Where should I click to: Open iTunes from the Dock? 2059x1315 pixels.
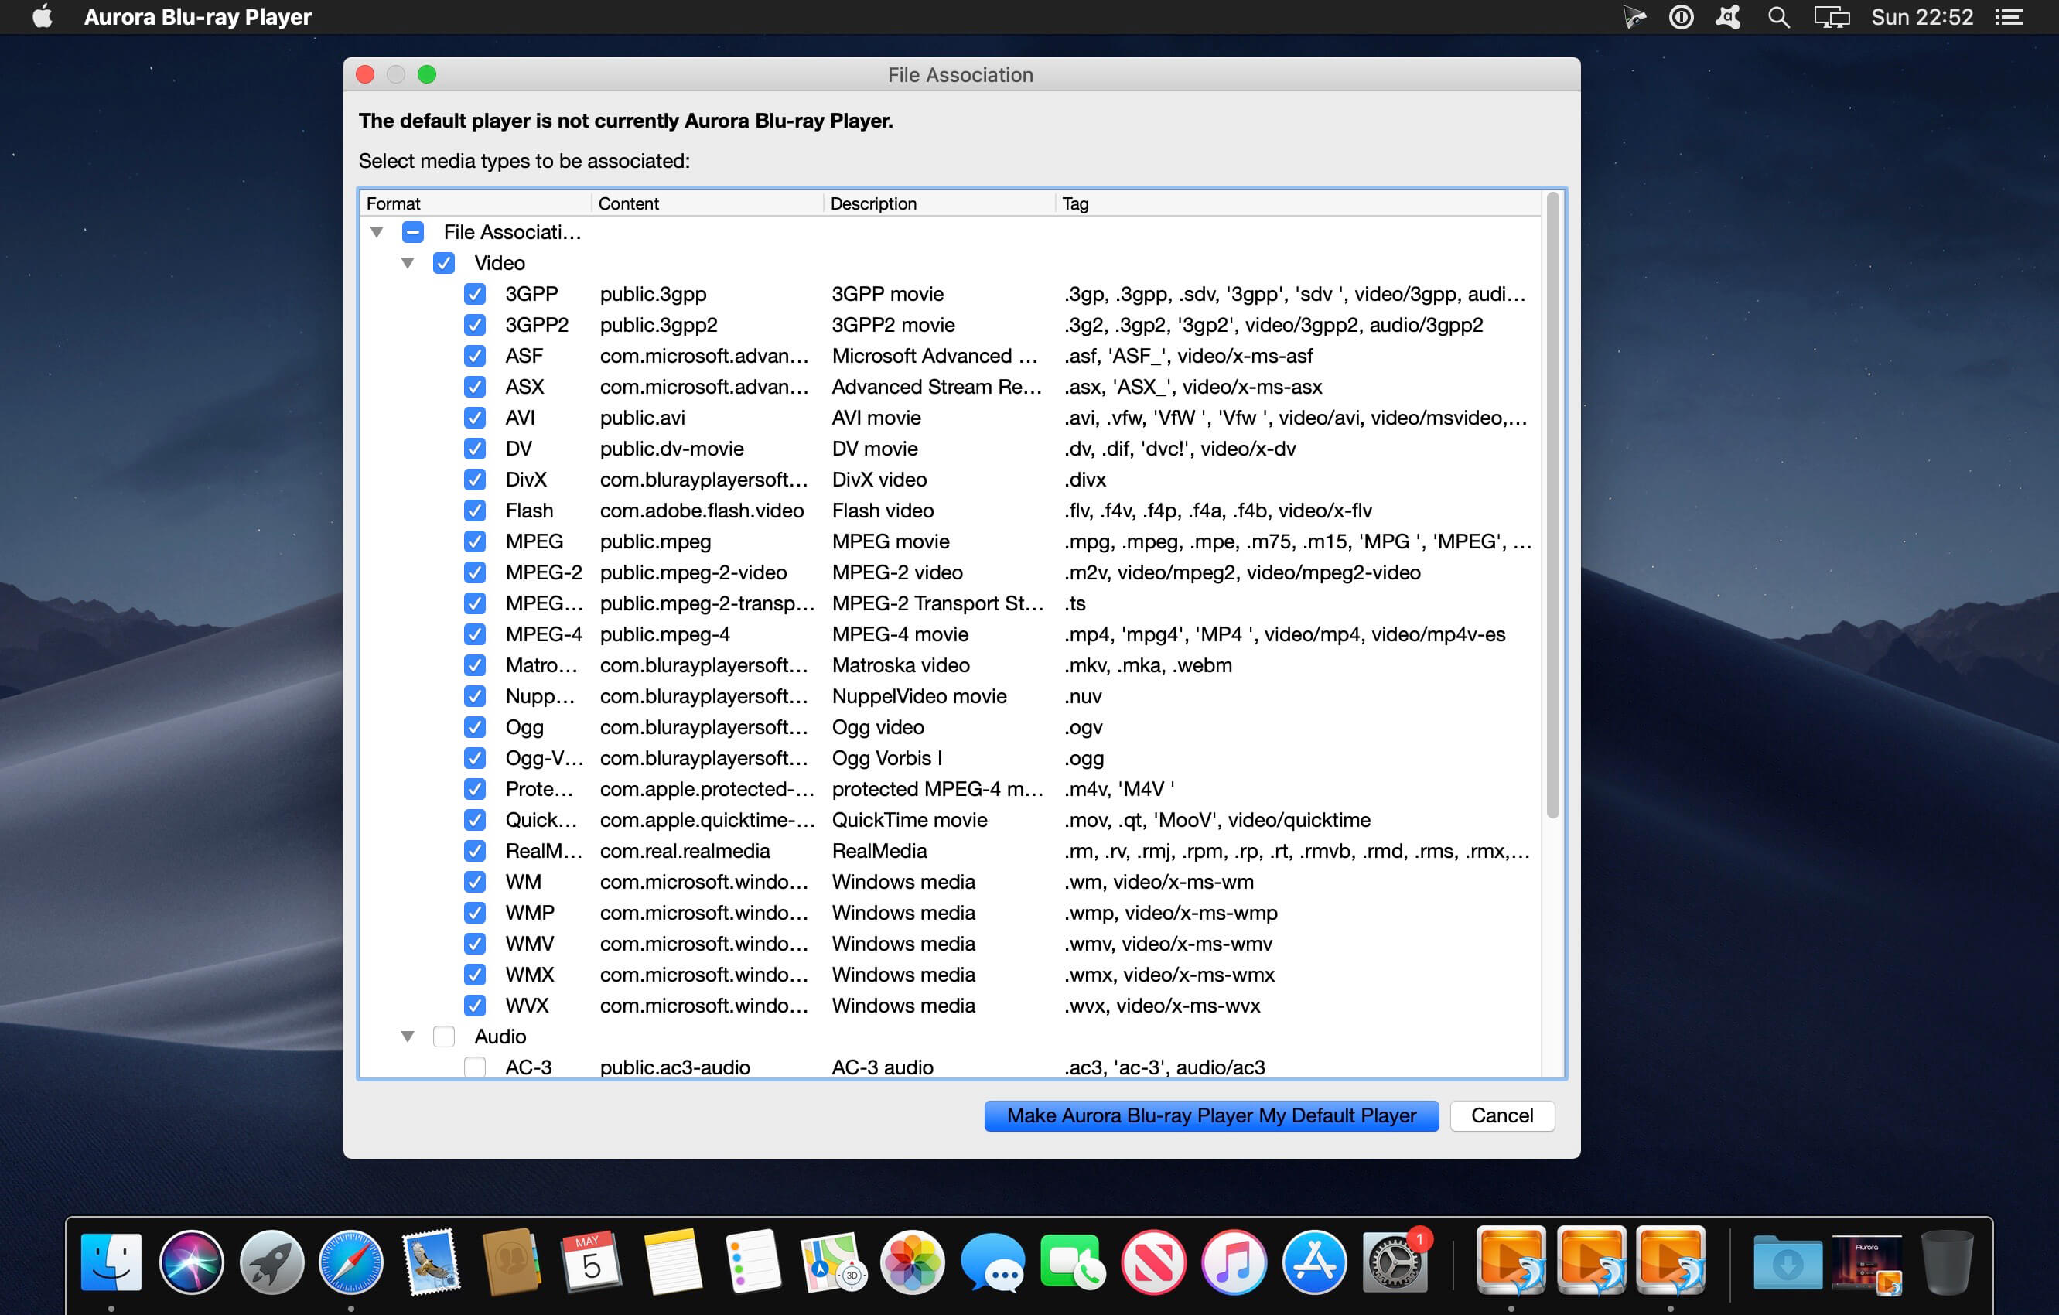[1233, 1261]
